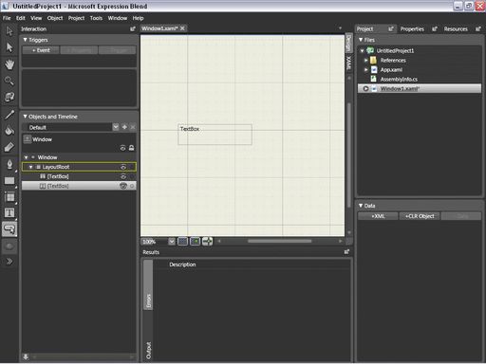This screenshot has width=486, height=364.
Task: Open the Object menu
Action: [x=55, y=18]
